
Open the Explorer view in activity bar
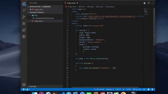coord(24,4)
